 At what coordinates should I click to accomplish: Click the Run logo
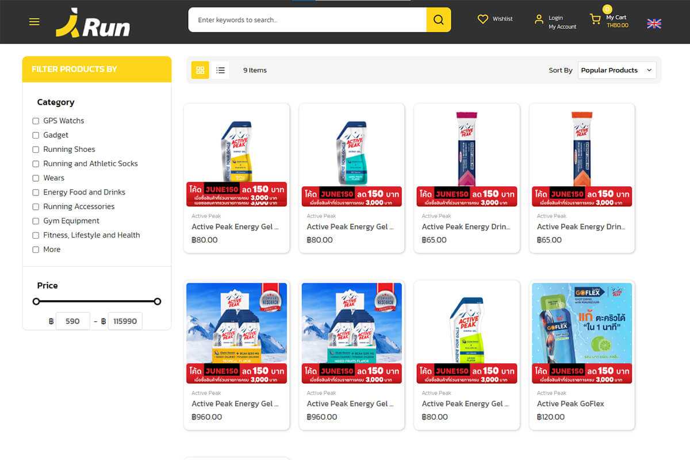93,23
